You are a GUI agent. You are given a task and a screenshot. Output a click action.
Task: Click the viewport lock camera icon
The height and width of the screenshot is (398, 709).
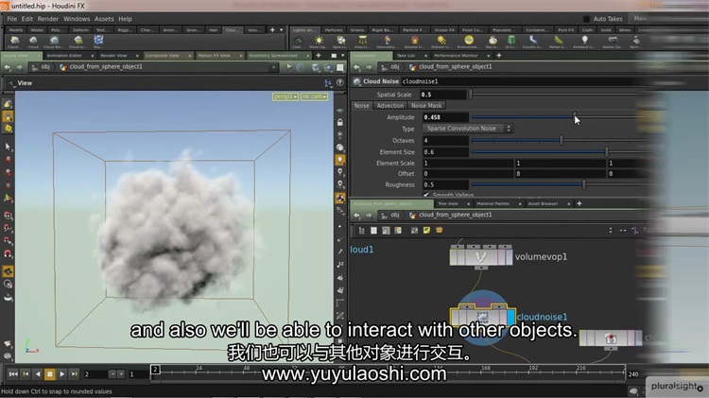[x=339, y=123]
